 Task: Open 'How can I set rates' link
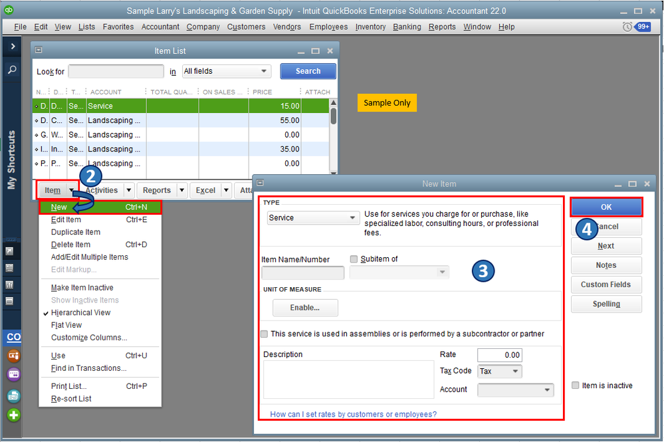[353, 414]
